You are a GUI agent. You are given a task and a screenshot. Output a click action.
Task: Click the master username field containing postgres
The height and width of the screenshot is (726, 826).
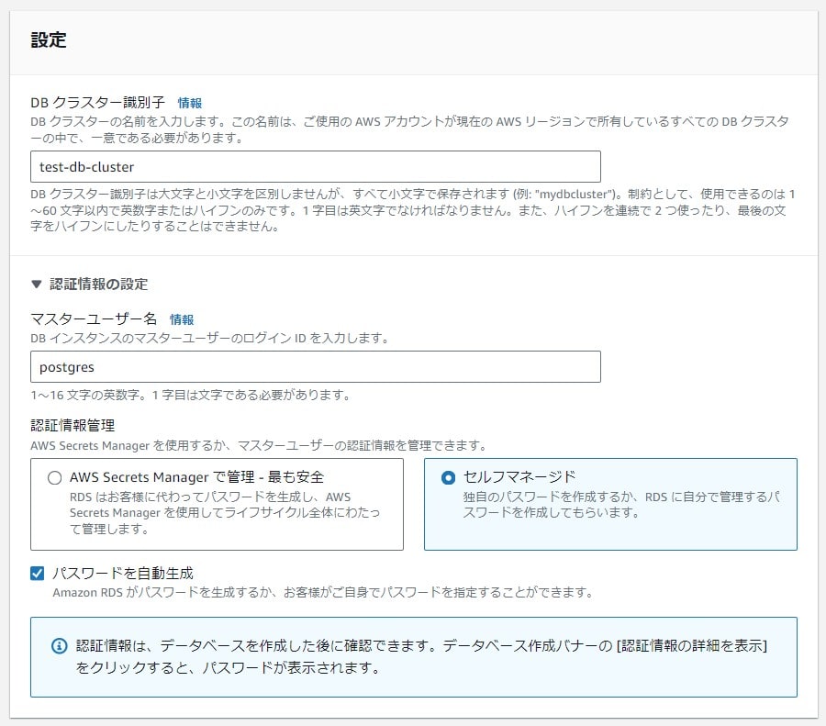pyautogui.click(x=315, y=367)
